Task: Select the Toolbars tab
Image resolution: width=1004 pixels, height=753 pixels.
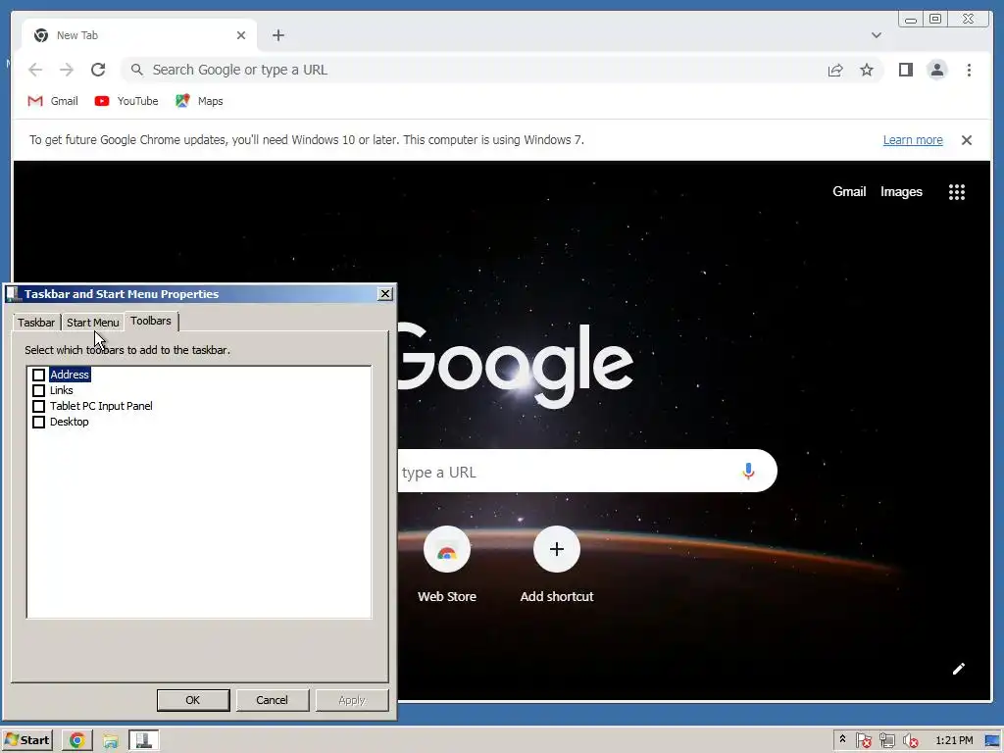Action: [151, 321]
